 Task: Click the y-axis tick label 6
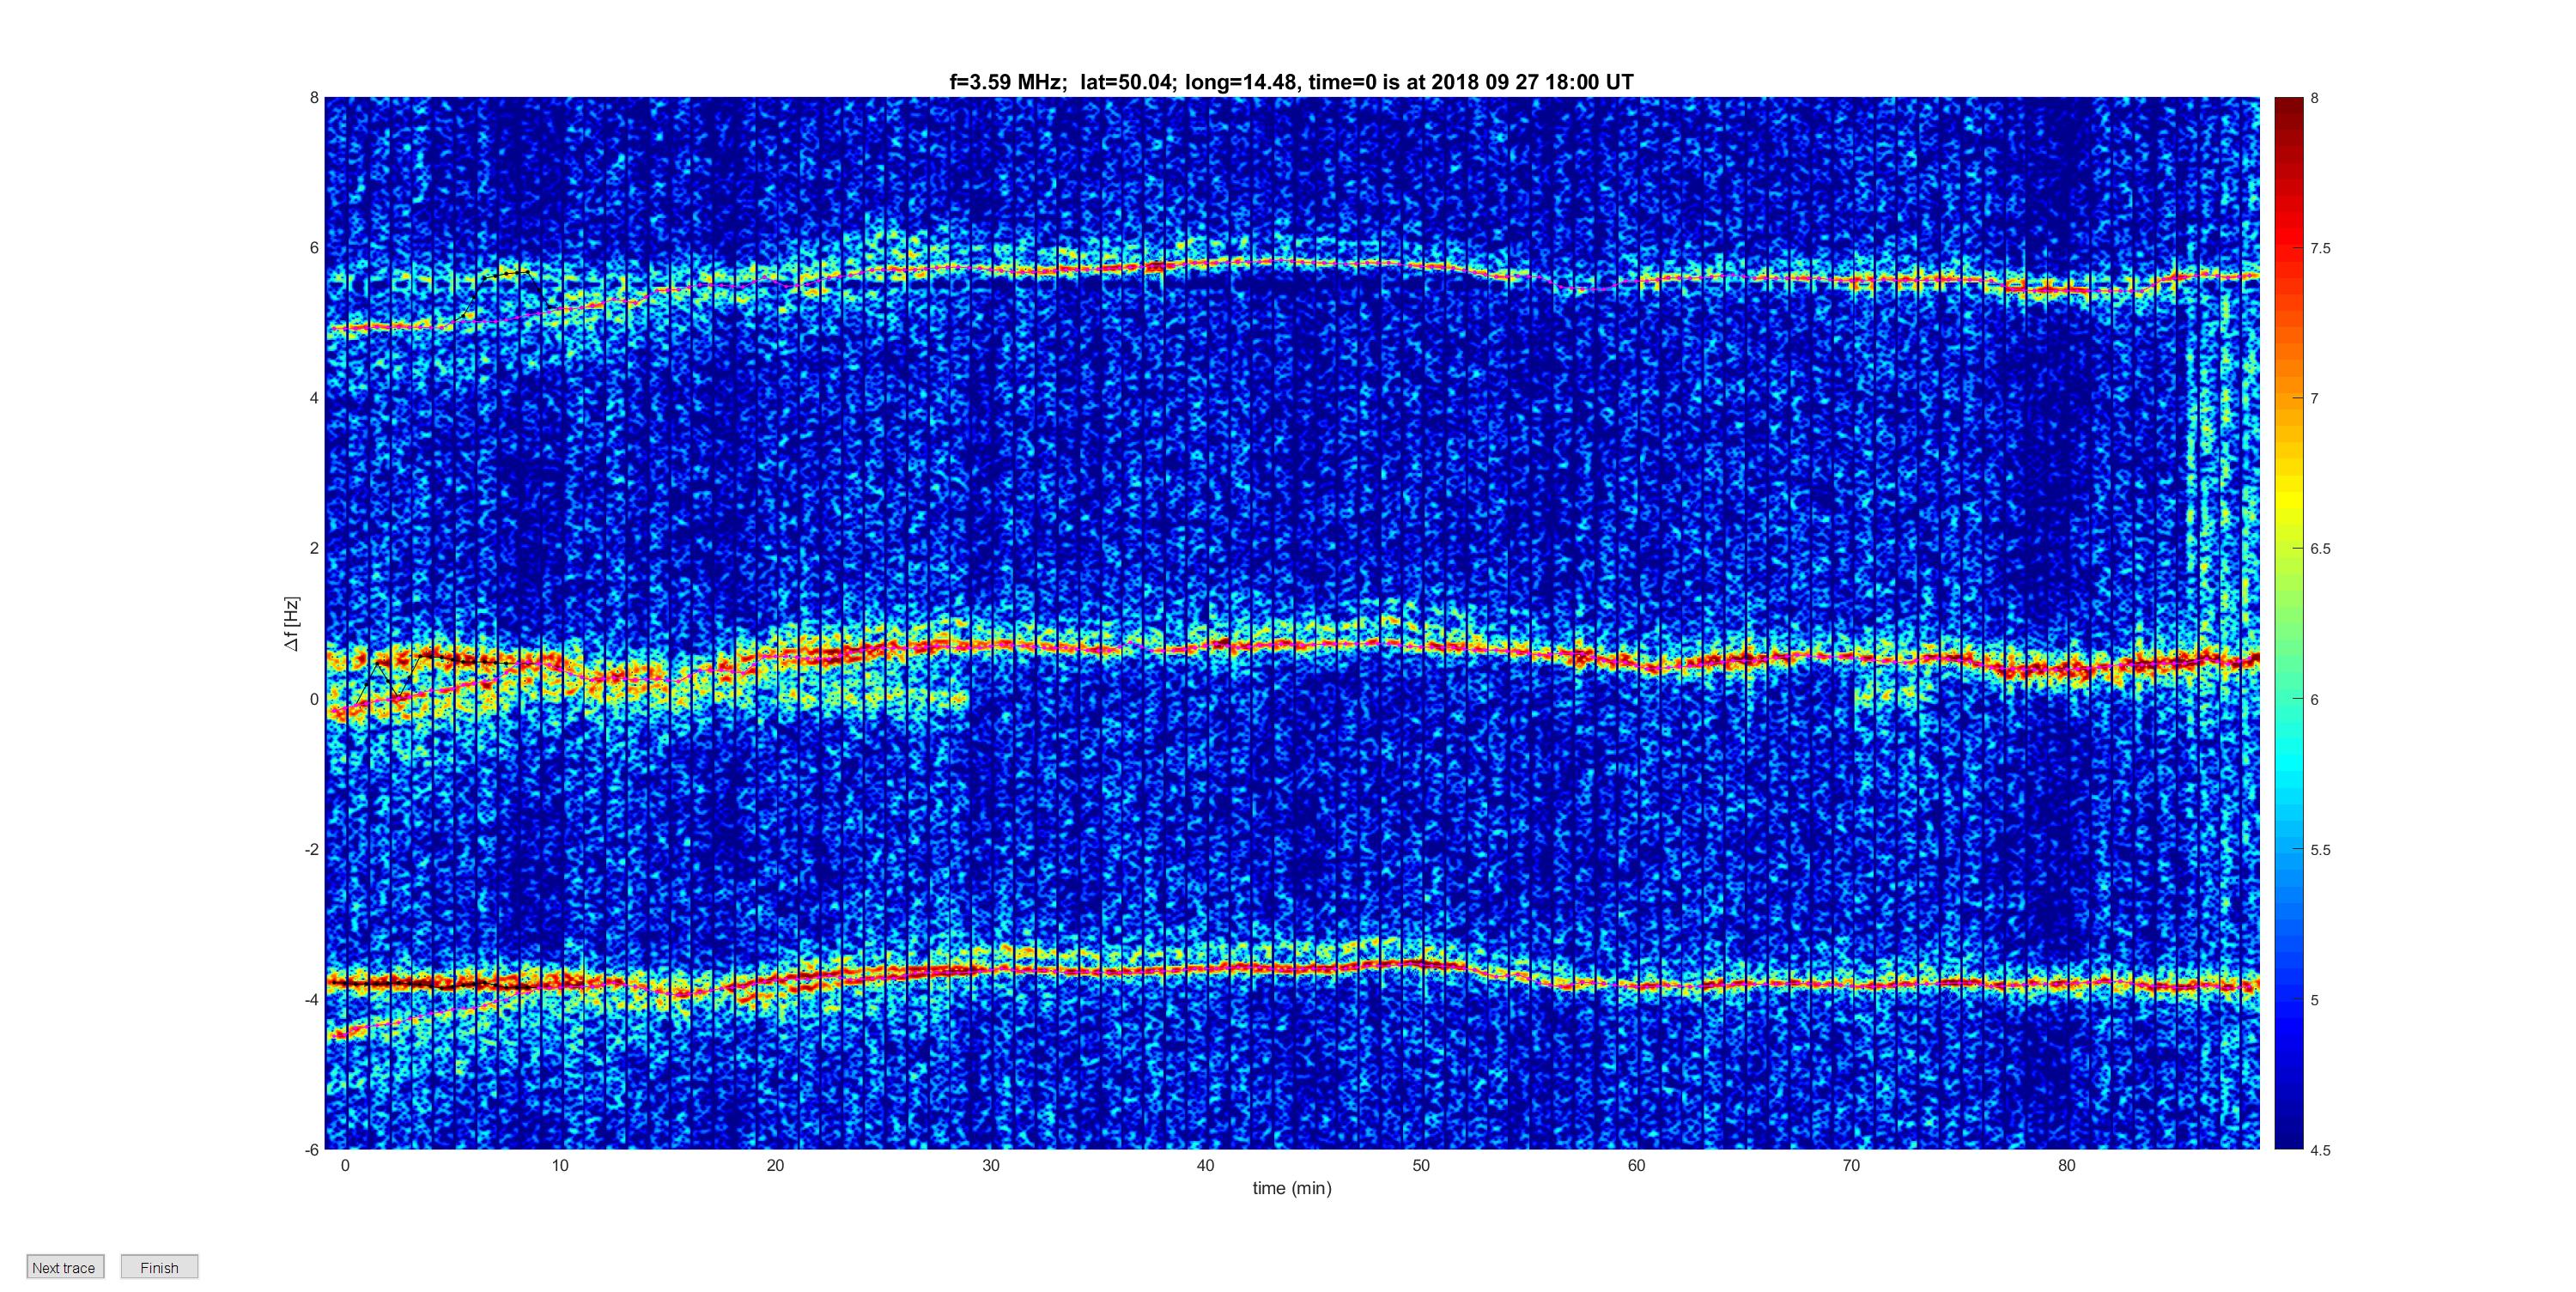(314, 248)
